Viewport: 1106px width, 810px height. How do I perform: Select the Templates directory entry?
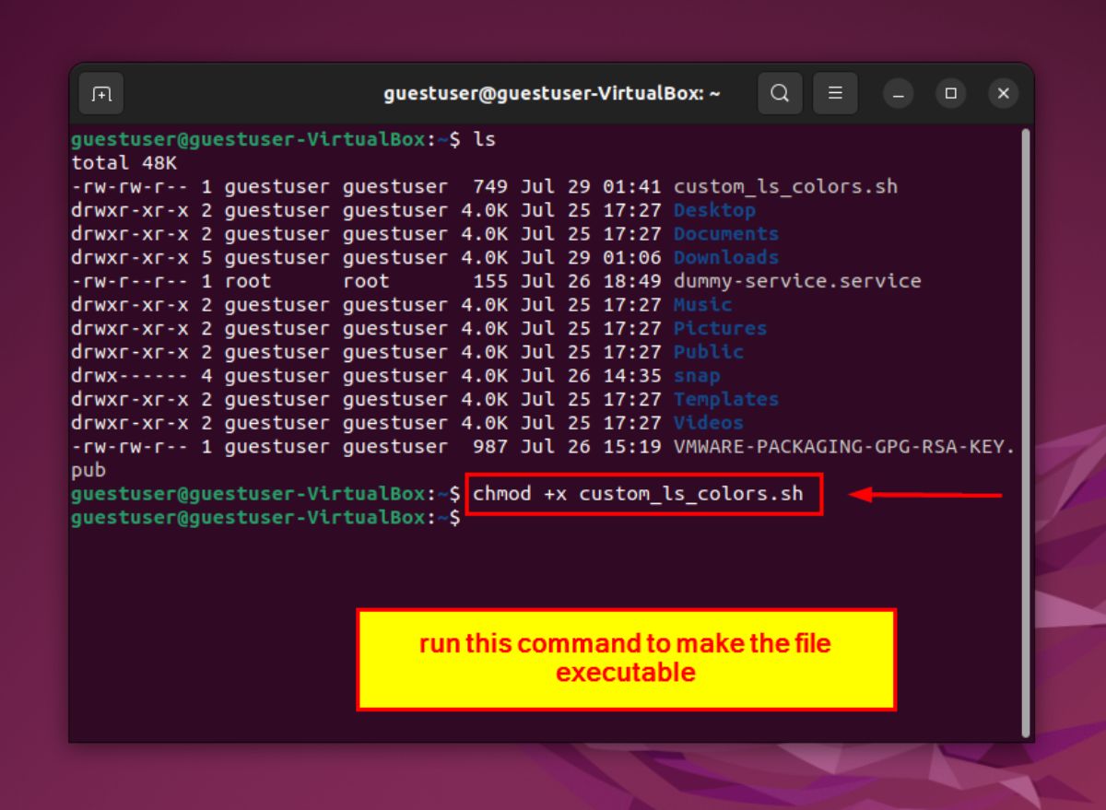tap(725, 398)
